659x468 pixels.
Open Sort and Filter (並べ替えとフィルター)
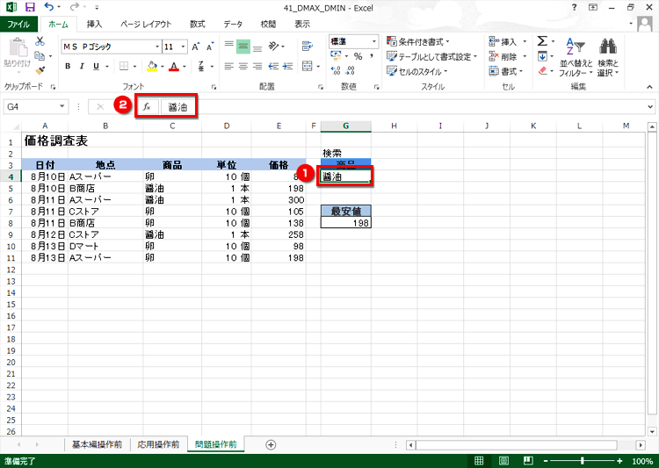[576, 57]
